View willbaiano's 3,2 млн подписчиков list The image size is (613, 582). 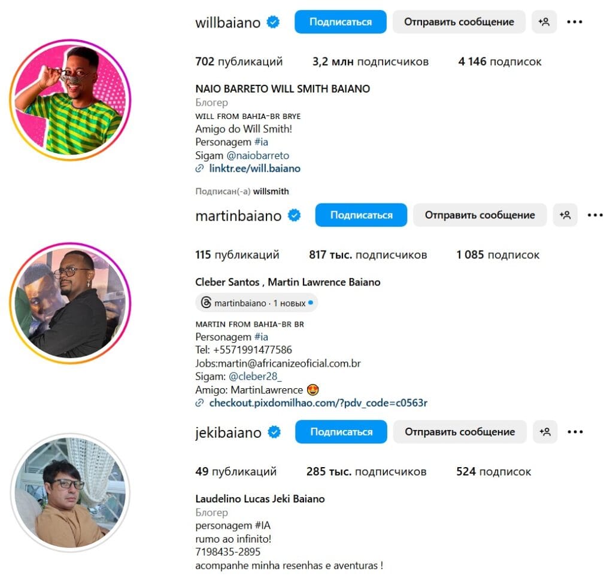point(370,62)
